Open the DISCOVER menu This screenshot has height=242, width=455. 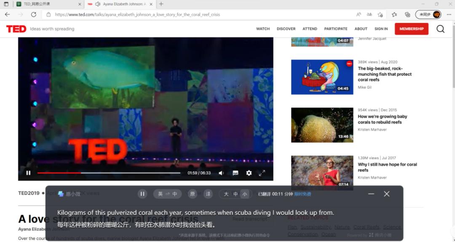point(286,29)
